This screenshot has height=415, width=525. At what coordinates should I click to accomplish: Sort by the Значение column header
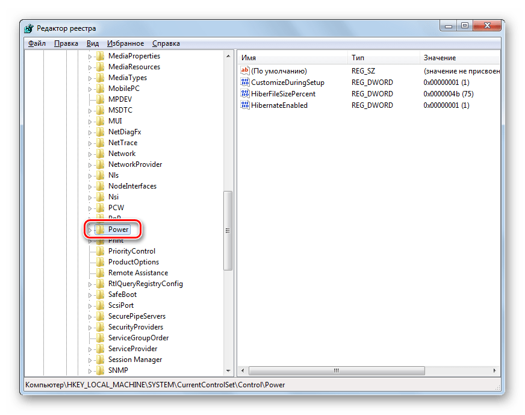click(x=460, y=58)
